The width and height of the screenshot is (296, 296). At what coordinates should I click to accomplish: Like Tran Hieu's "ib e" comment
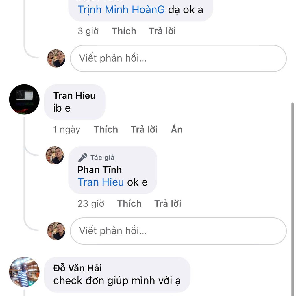coord(106,129)
